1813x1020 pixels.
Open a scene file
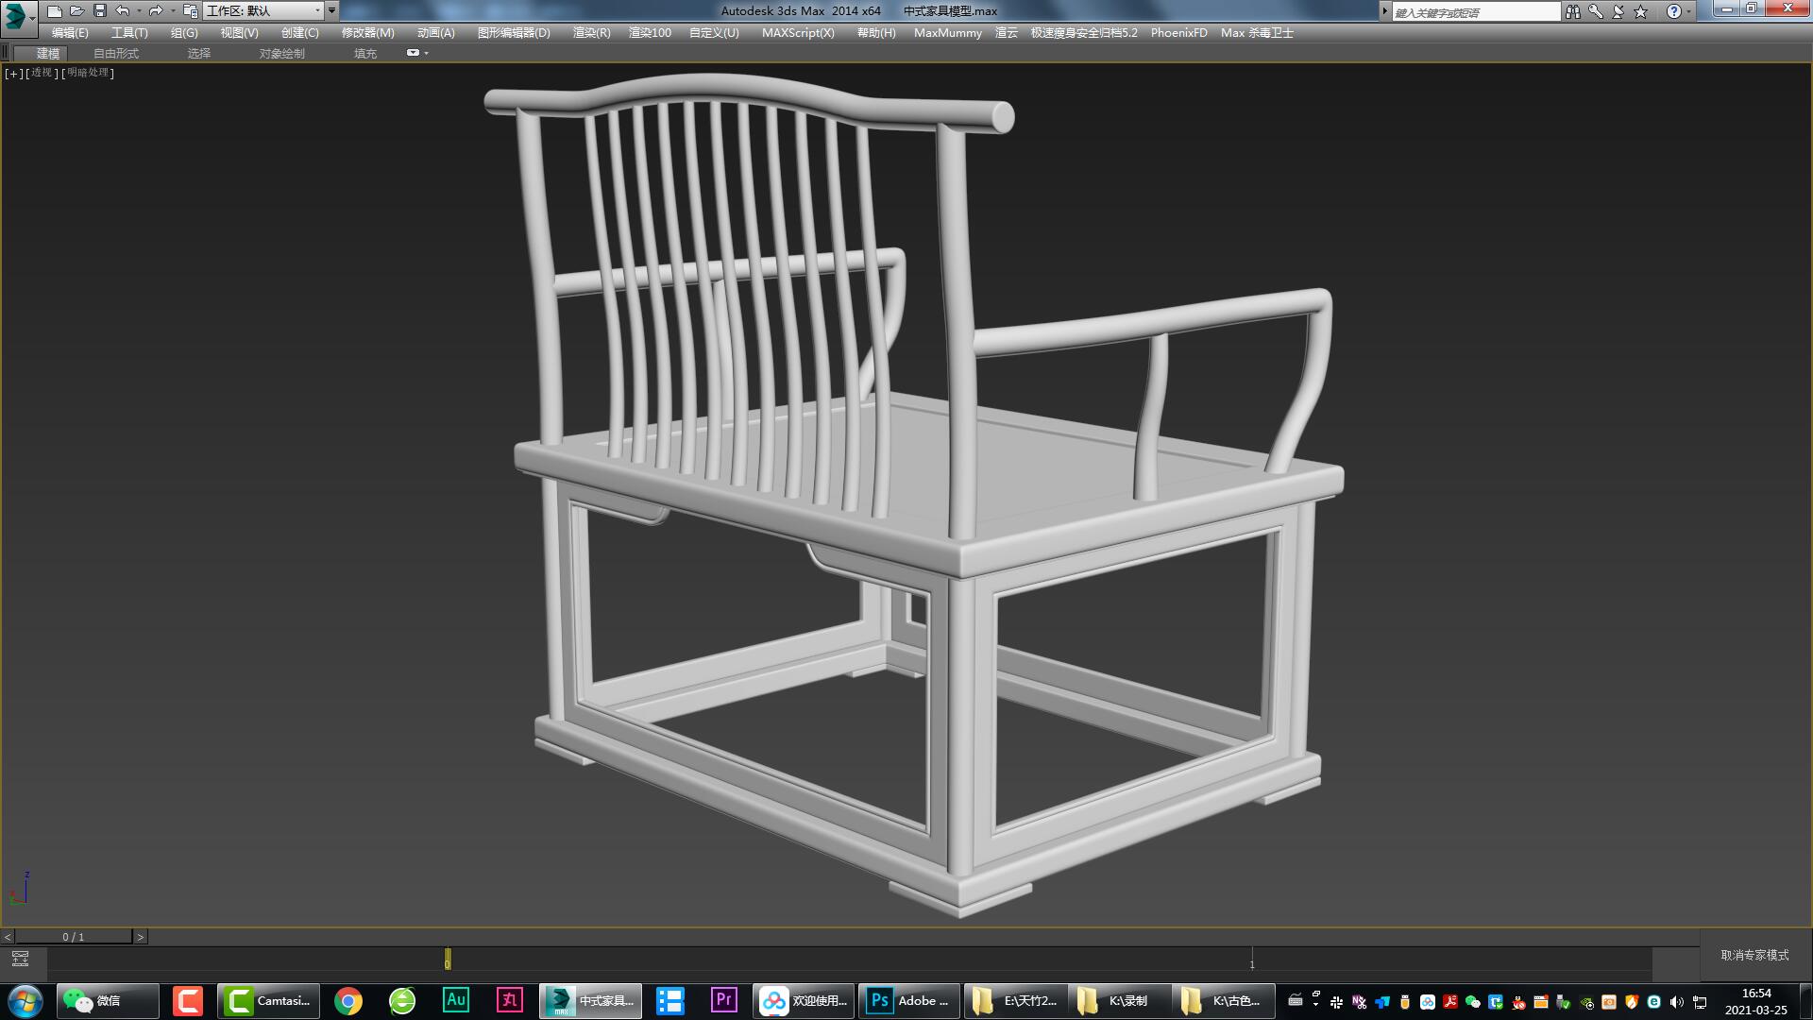pyautogui.click(x=77, y=11)
